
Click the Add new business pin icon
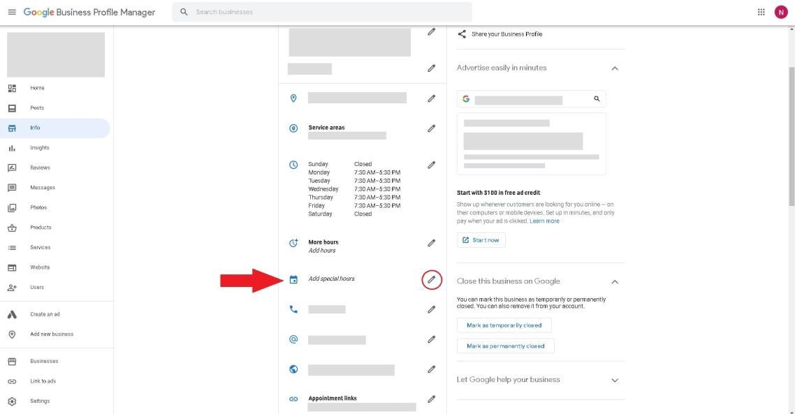click(12, 334)
